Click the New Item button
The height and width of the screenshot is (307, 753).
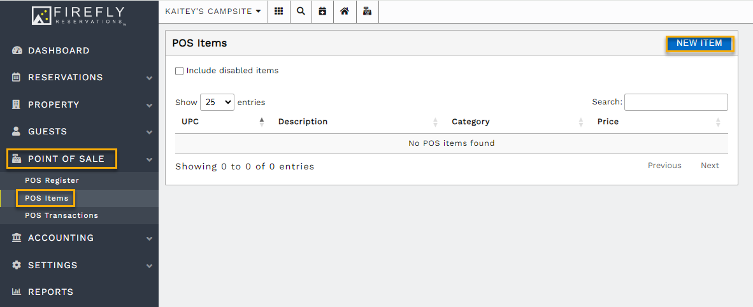coord(699,43)
